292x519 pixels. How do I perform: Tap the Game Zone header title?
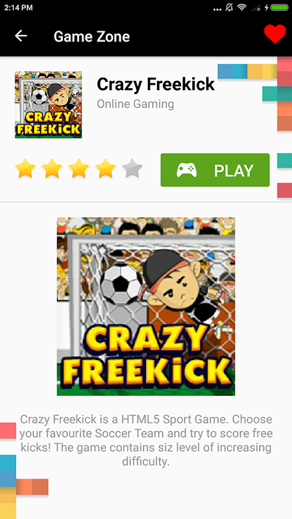(x=91, y=36)
